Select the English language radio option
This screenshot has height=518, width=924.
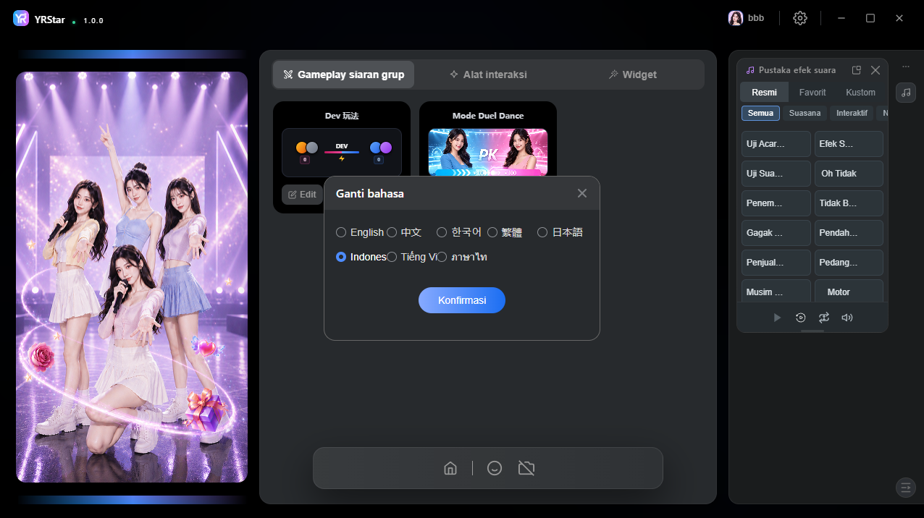tap(360, 232)
